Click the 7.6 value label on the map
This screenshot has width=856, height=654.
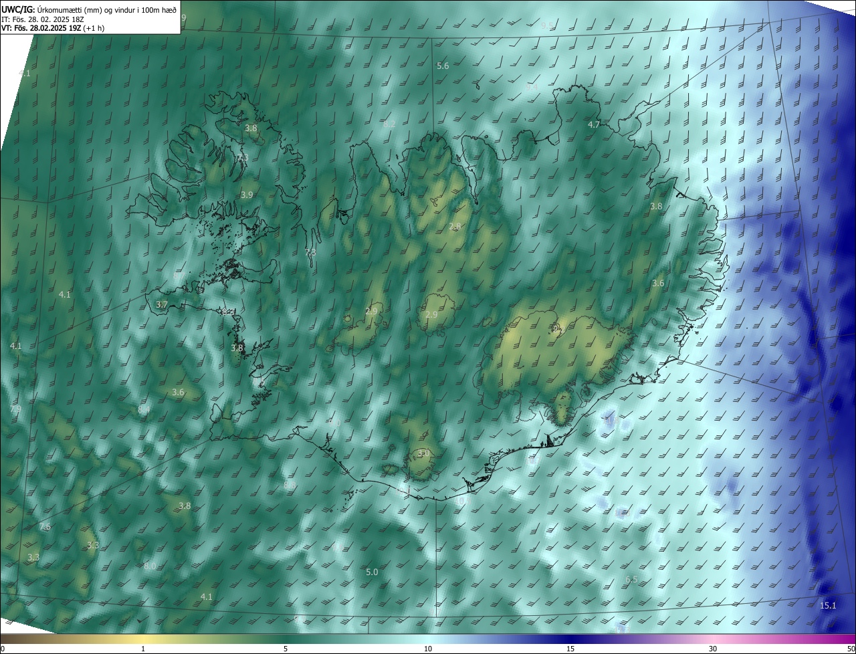[x=45, y=527]
